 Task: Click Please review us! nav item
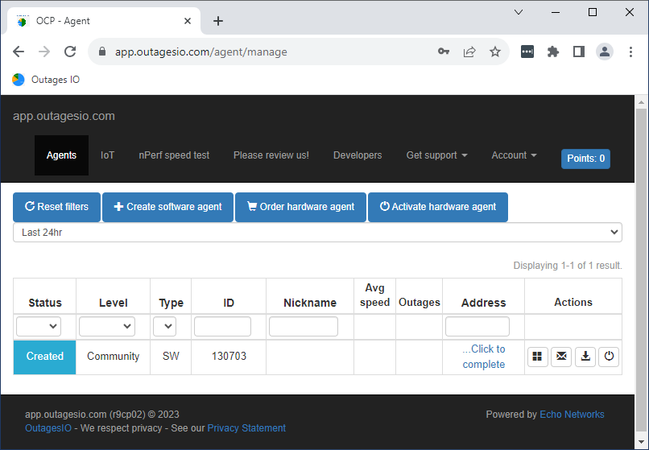click(x=271, y=155)
